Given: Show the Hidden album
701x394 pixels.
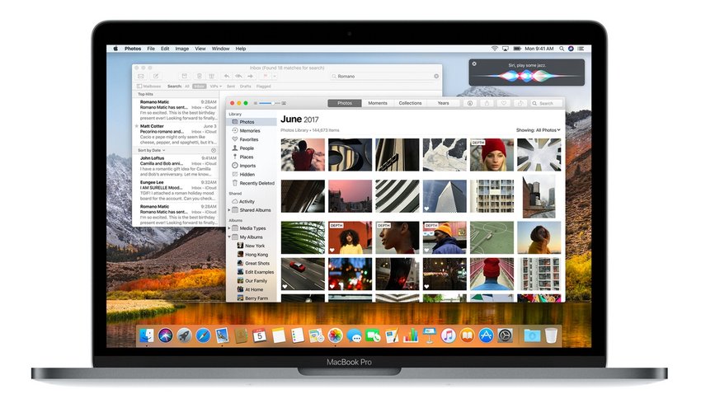Looking at the screenshot, I should (243, 175).
